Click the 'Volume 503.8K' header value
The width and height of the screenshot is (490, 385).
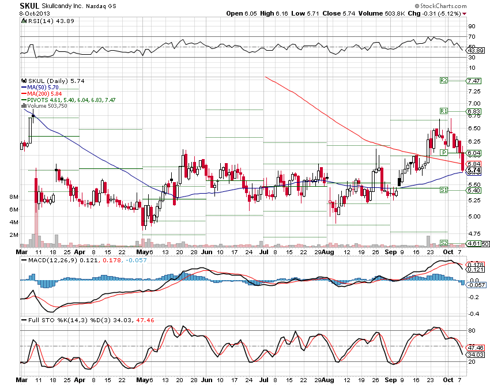click(x=382, y=13)
